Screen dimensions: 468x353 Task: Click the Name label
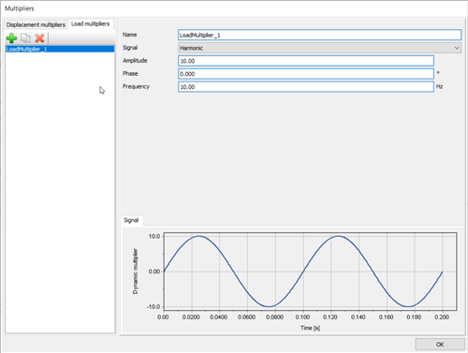(130, 35)
